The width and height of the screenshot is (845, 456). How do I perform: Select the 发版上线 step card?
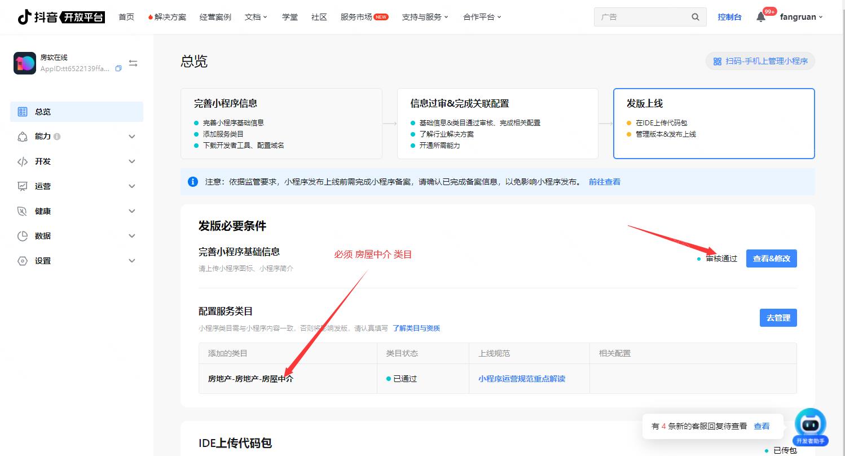[x=714, y=124]
